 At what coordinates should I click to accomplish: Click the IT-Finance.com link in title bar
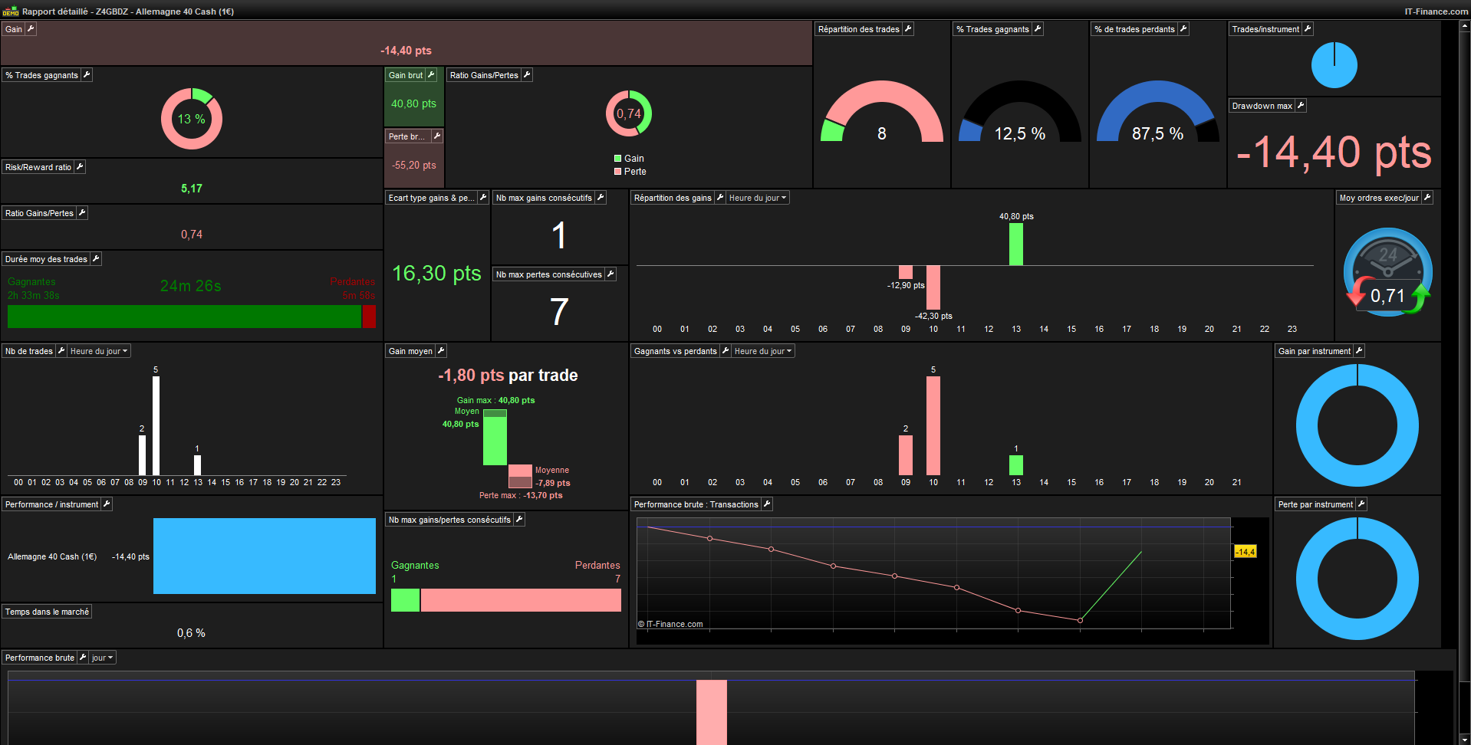[1436, 11]
